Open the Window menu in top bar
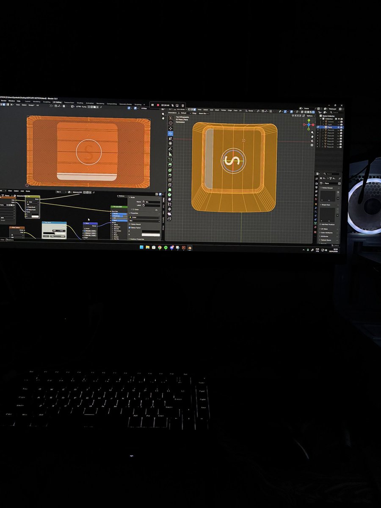381x508 pixels. 12,101
